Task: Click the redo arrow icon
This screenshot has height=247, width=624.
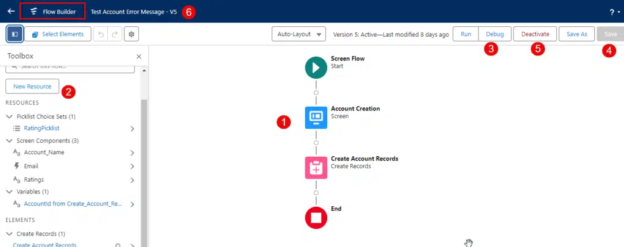Action: click(x=114, y=34)
